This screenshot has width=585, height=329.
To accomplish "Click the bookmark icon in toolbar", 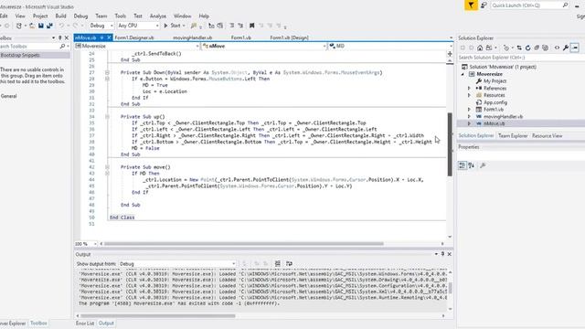I will [x=252, y=26].
